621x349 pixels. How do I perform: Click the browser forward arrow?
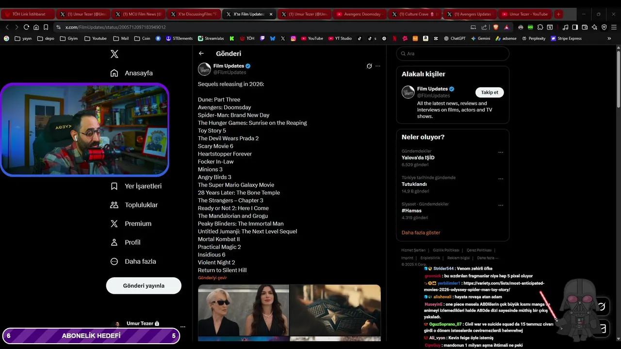point(16,27)
